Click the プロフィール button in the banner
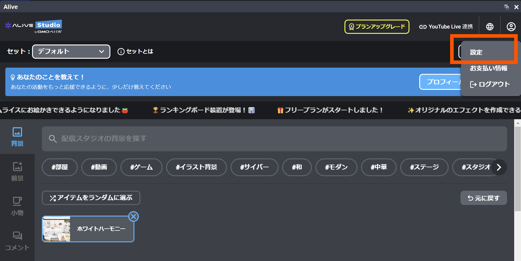 point(440,82)
